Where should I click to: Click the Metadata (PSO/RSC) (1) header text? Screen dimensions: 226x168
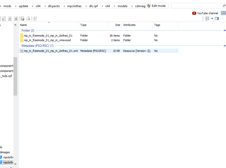tap(38, 46)
